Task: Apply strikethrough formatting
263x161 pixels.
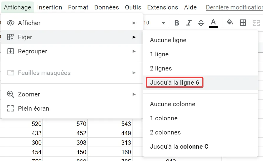Action: pos(201,23)
